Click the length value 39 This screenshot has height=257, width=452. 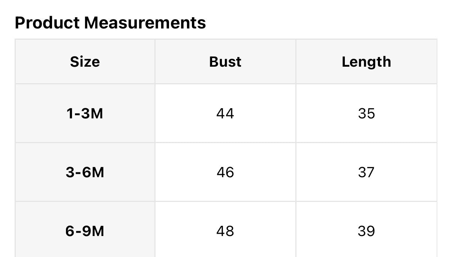tap(366, 231)
